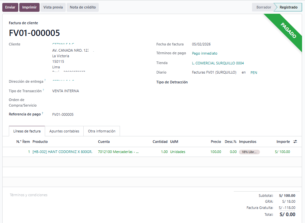Select the Borrador status stage
This screenshot has width=305, height=223.
pyautogui.click(x=263, y=7)
